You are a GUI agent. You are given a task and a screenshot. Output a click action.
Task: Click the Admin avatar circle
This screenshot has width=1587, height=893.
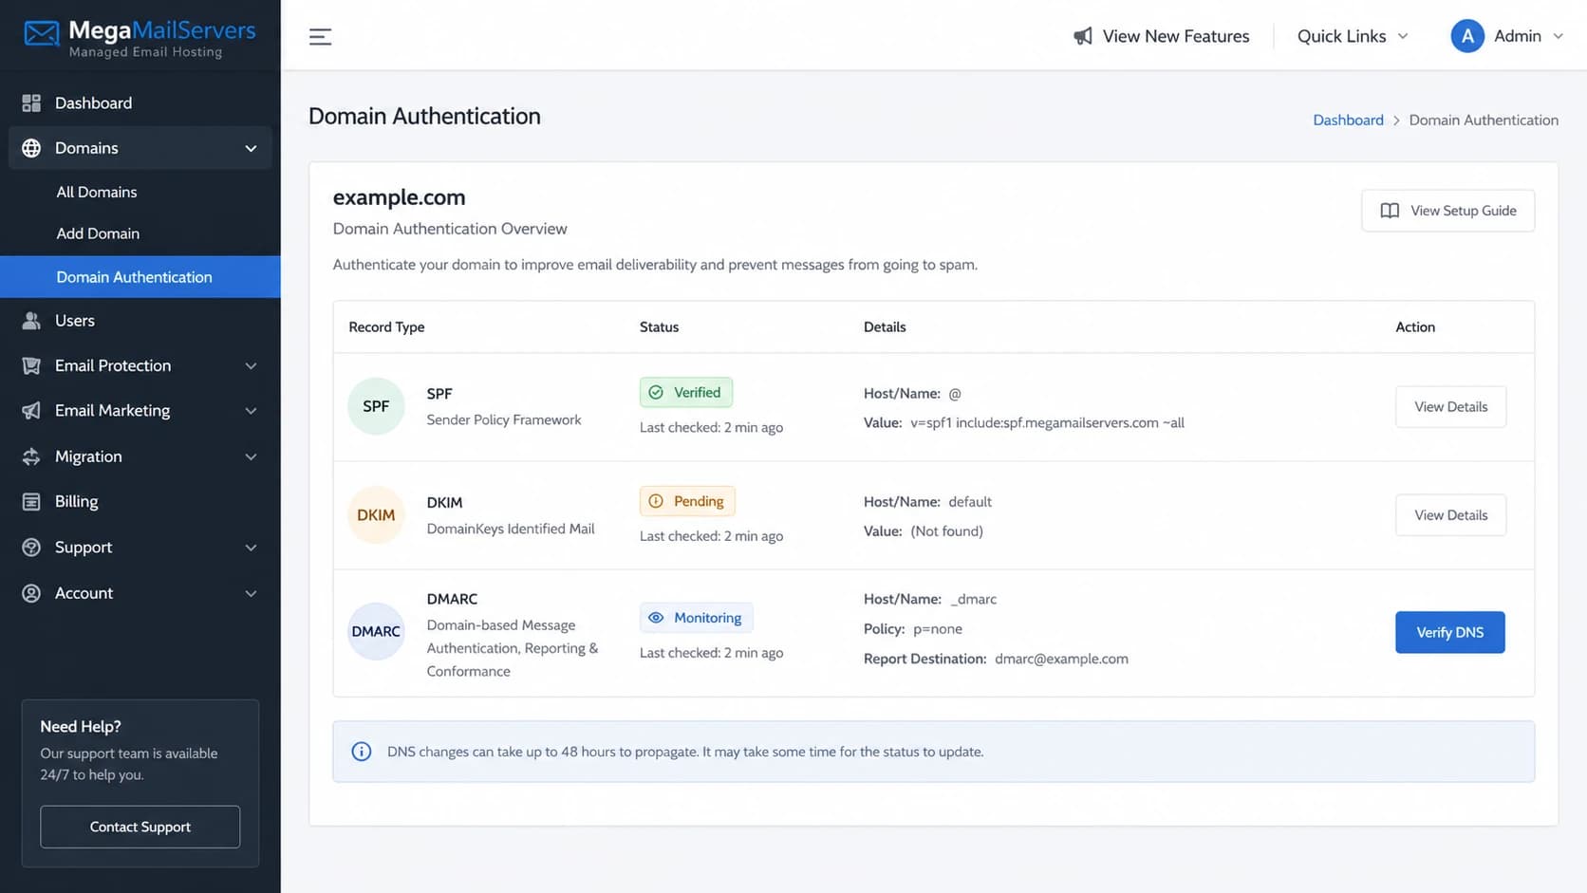(x=1467, y=36)
